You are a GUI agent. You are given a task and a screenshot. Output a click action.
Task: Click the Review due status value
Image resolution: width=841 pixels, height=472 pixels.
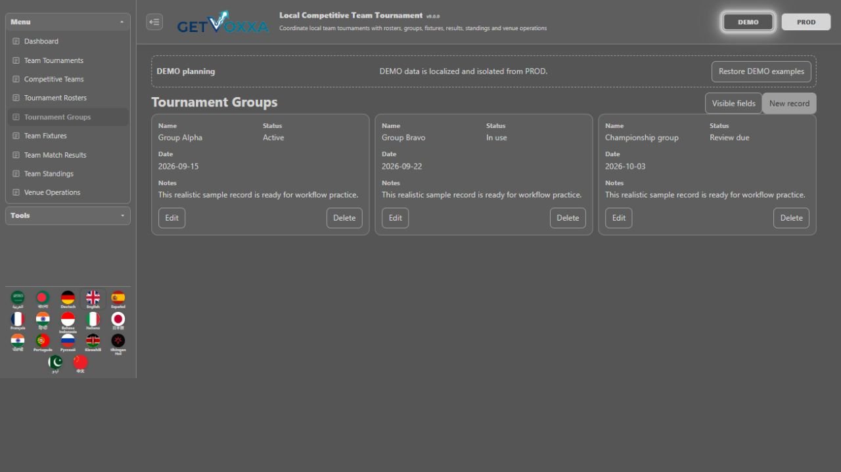pos(729,138)
